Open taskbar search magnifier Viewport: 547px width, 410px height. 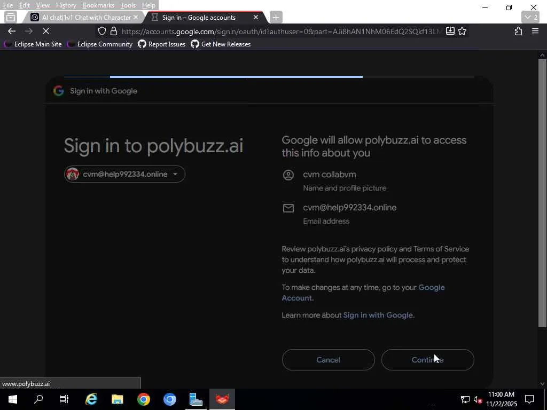(x=38, y=399)
